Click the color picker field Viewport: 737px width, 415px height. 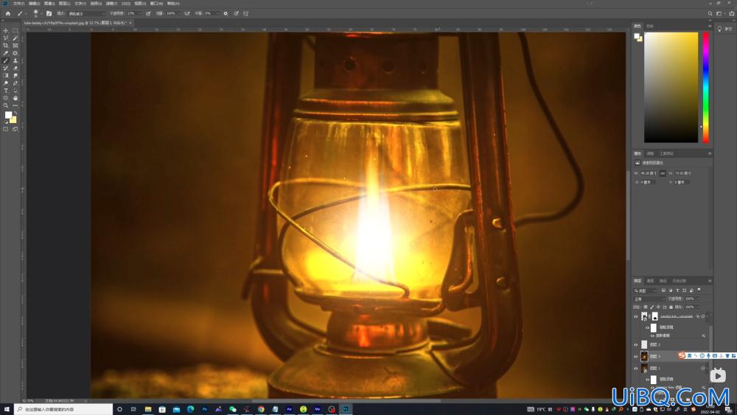(x=671, y=88)
